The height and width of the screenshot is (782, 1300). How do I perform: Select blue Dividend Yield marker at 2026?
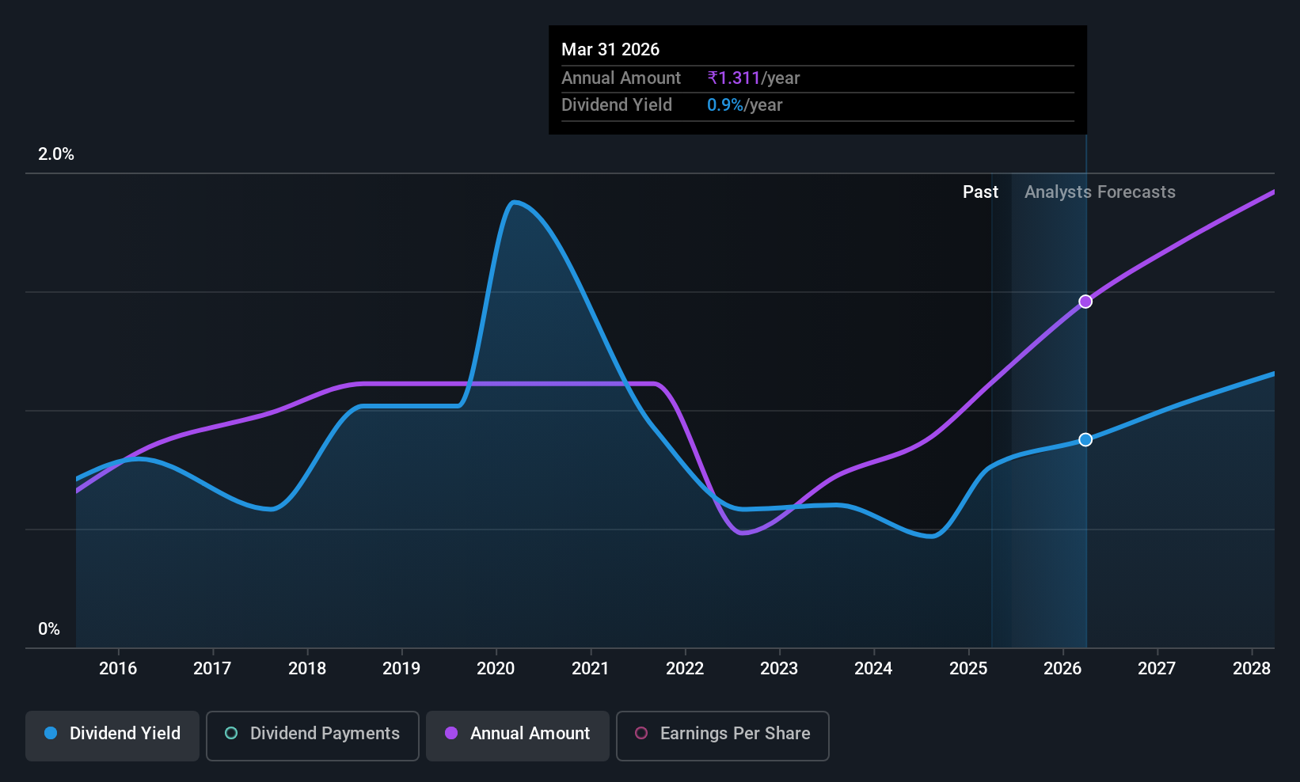(1085, 439)
